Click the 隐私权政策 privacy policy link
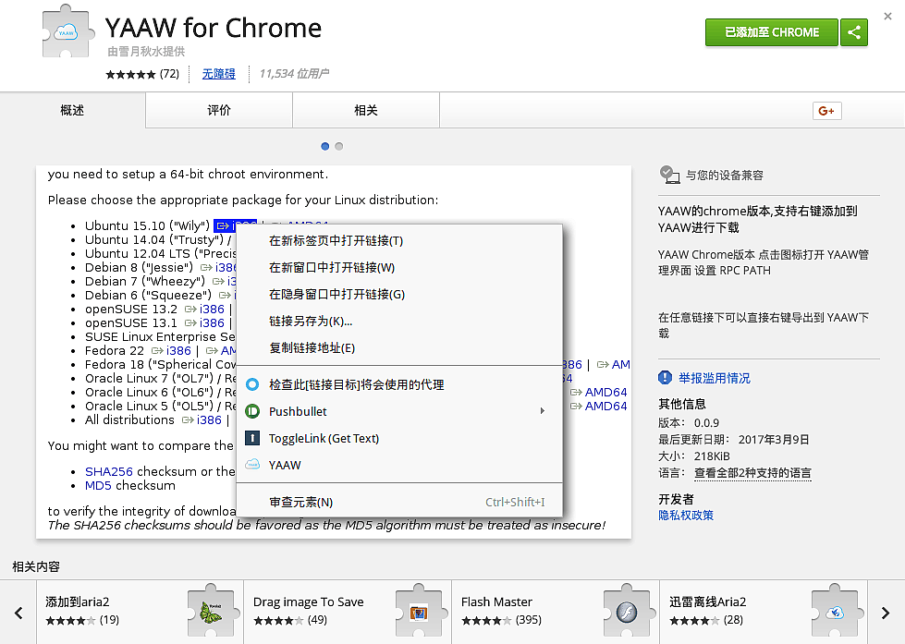The height and width of the screenshot is (644, 905). click(686, 515)
